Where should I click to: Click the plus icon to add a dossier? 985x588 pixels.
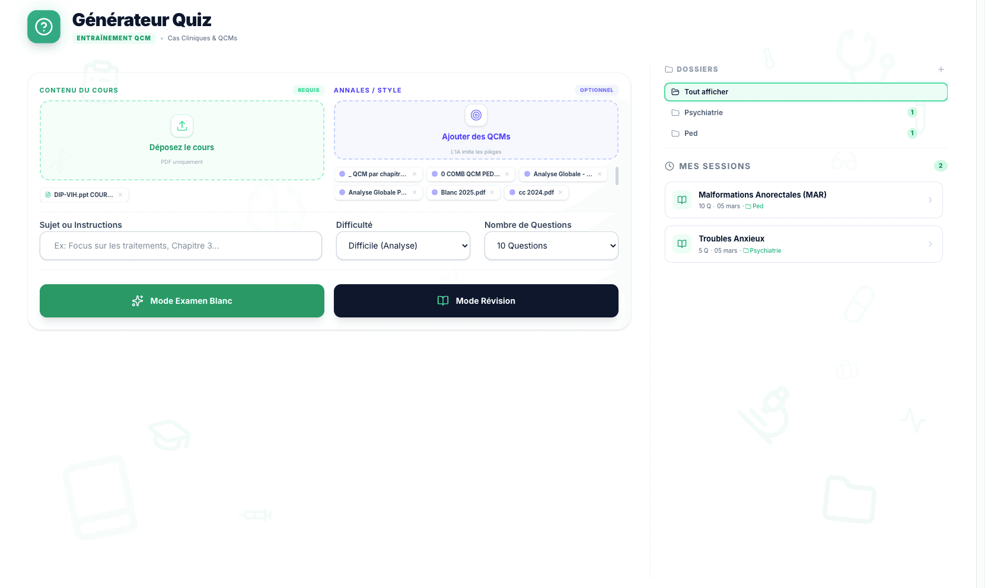point(941,69)
